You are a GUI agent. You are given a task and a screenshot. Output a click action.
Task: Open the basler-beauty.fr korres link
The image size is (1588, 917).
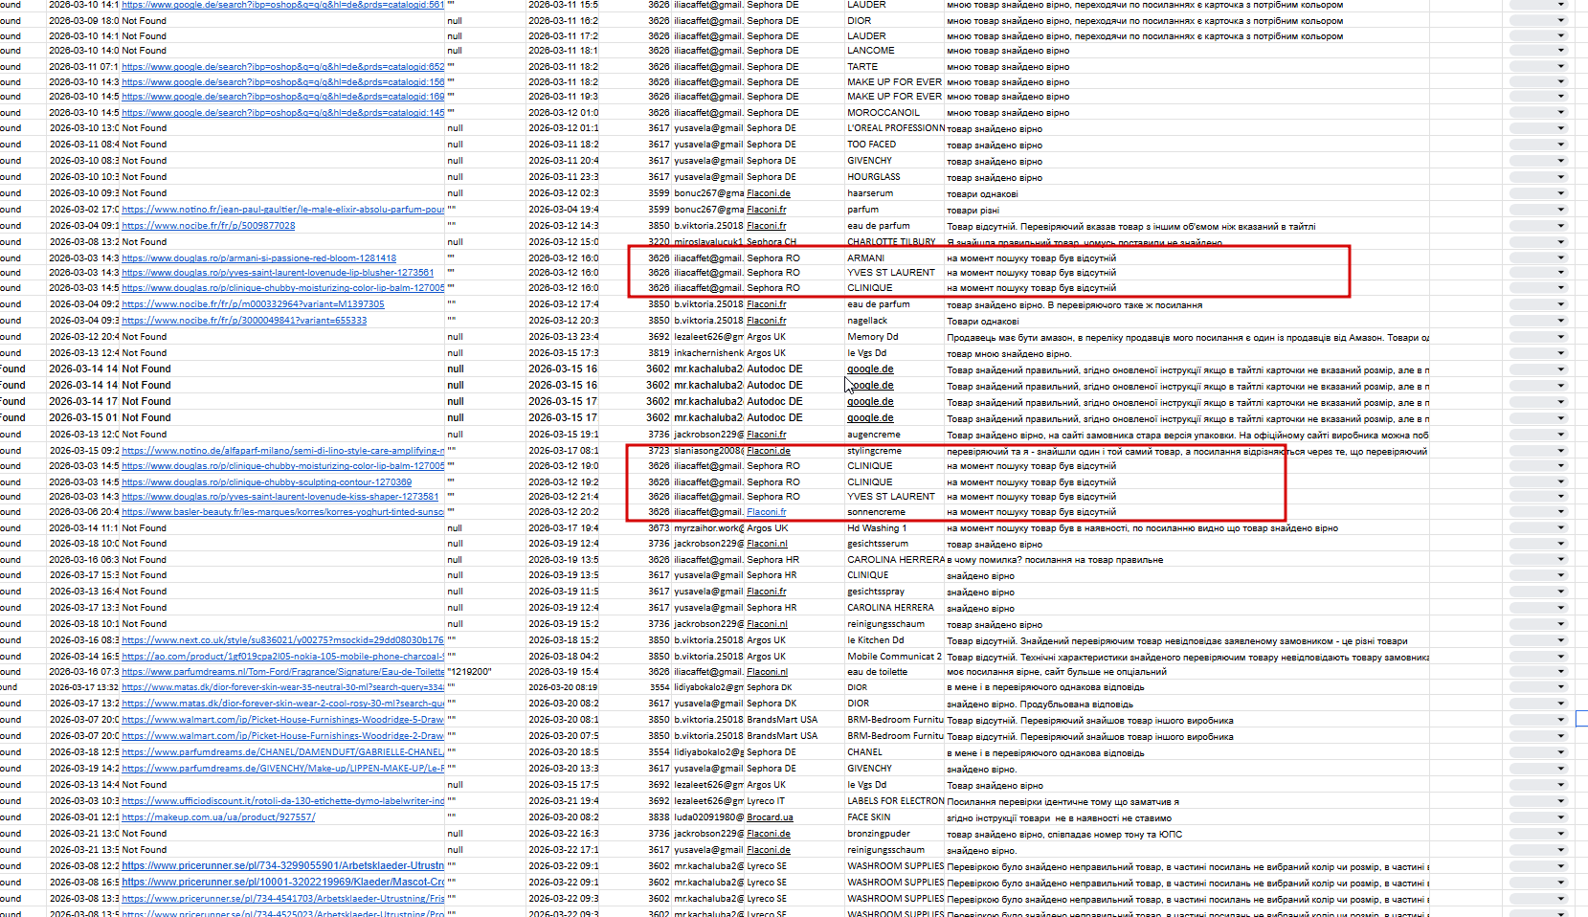pyautogui.click(x=283, y=512)
